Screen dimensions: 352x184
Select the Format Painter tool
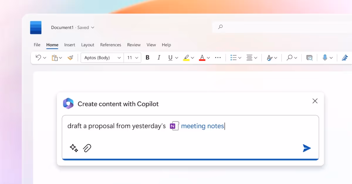tap(70, 58)
